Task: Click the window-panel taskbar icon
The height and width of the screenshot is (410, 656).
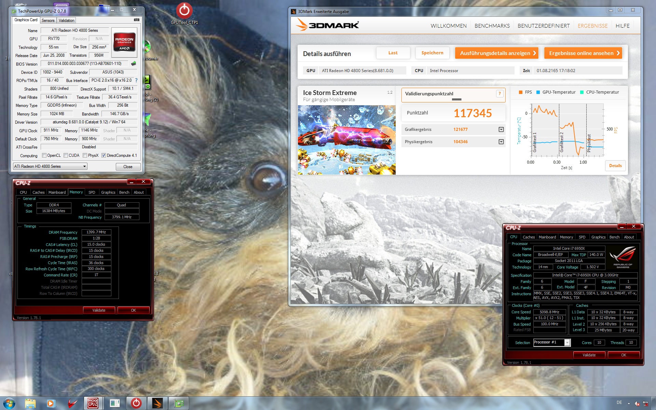Action: click(115, 404)
